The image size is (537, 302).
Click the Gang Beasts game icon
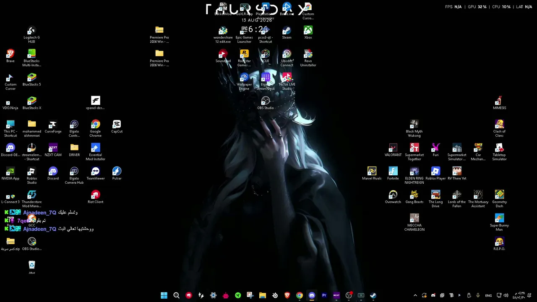click(x=414, y=197)
